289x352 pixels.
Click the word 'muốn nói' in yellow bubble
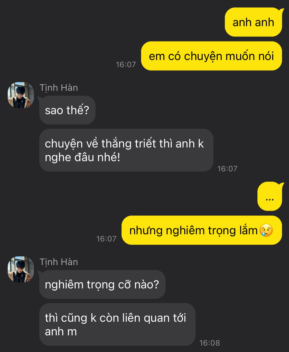point(250,56)
